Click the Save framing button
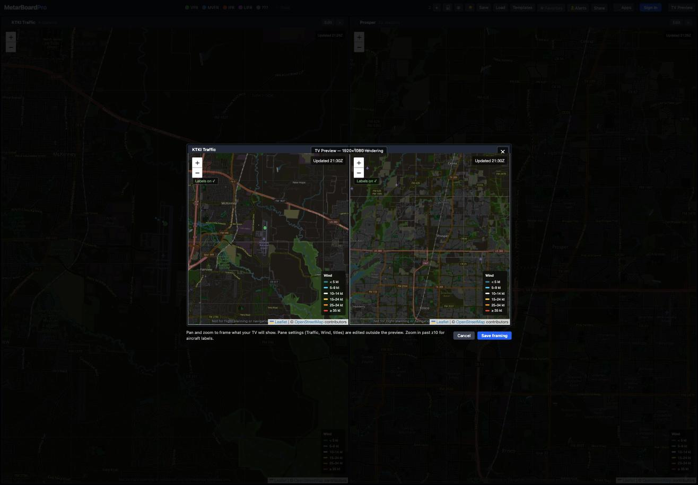 click(494, 336)
